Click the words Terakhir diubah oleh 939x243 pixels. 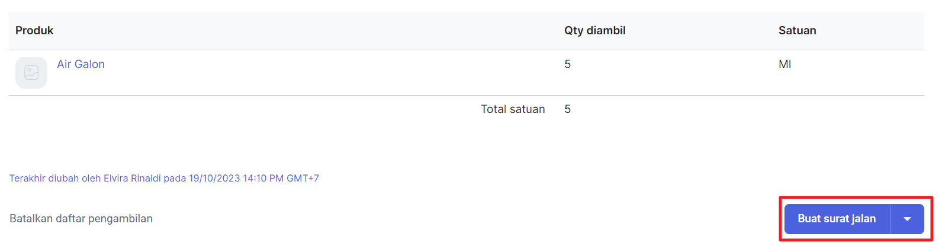[55, 178]
